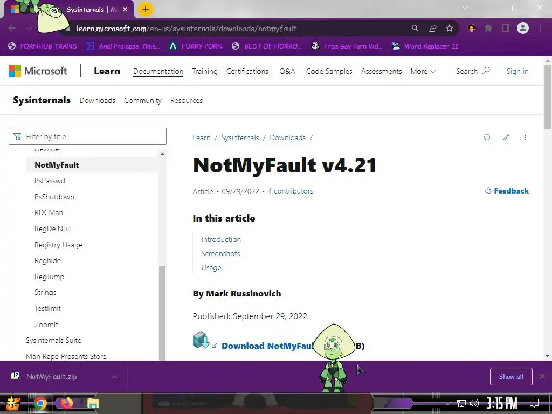Open the Certifications nav item
Viewport: 552px width, 414px height.
247,71
